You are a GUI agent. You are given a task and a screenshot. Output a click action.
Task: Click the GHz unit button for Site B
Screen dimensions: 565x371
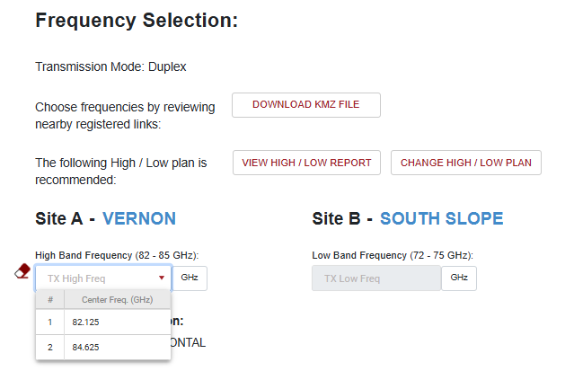[x=459, y=278]
